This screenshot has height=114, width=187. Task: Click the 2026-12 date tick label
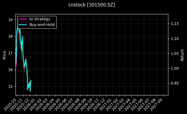point(99,104)
